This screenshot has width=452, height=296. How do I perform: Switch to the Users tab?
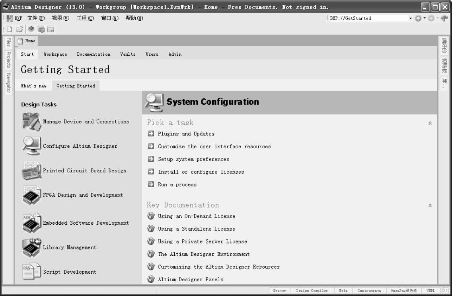click(x=152, y=54)
